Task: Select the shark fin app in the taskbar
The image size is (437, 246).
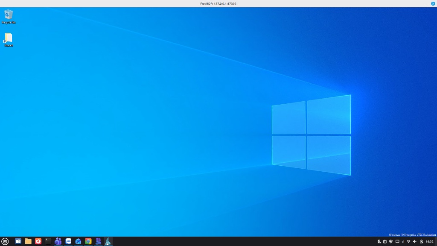Action: tap(108, 241)
